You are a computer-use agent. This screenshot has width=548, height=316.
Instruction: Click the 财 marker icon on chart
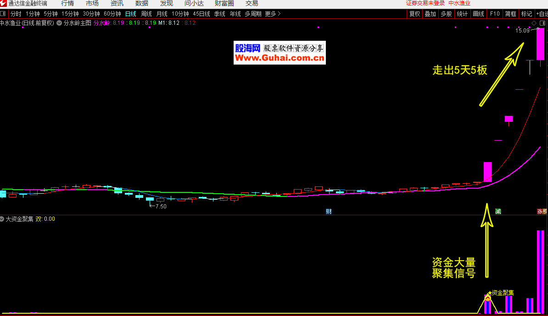[x=329, y=212]
